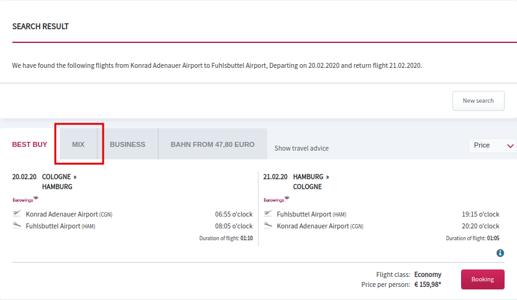Click the red chevron of Price dropdown
Screen dimensions: 517x300
pos(510,146)
